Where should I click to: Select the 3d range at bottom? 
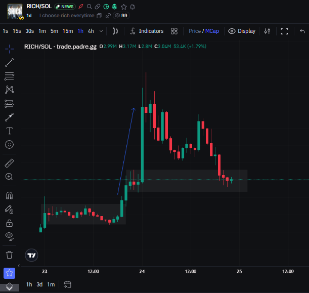[39, 284]
